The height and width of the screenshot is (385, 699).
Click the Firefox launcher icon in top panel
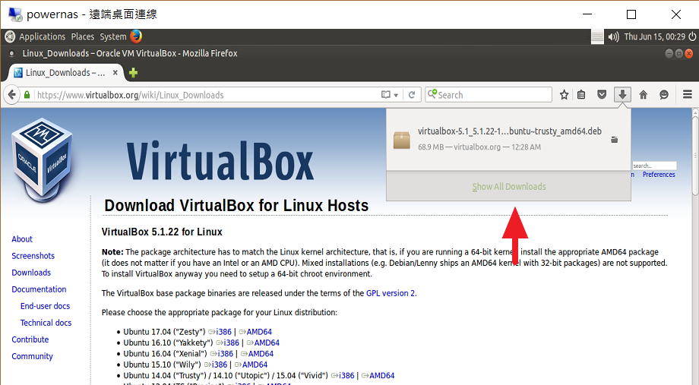coord(136,36)
